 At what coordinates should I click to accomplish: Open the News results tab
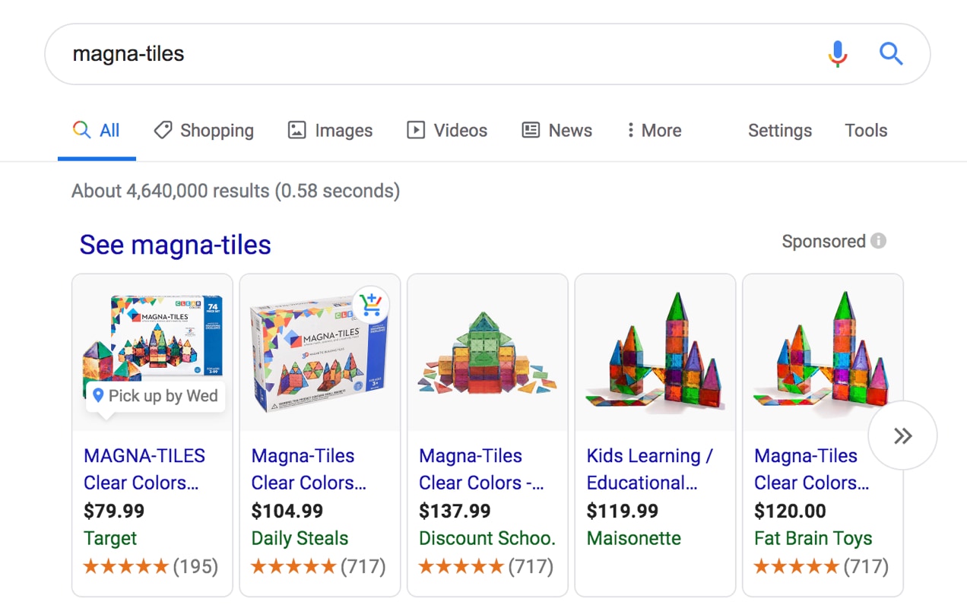(x=556, y=131)
